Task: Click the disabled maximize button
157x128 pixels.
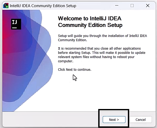Action: coord(132,6)
